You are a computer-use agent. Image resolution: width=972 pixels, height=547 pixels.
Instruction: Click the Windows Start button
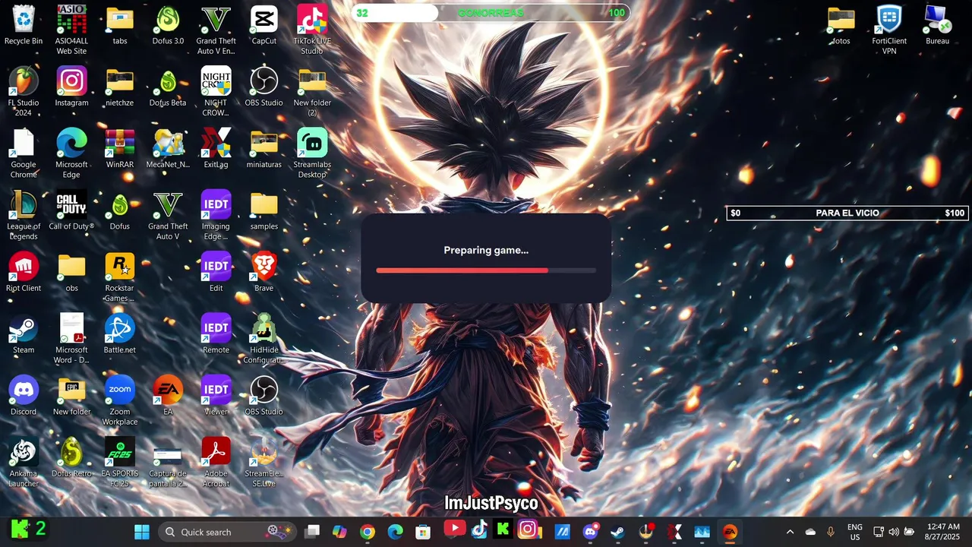click(142, 532)
